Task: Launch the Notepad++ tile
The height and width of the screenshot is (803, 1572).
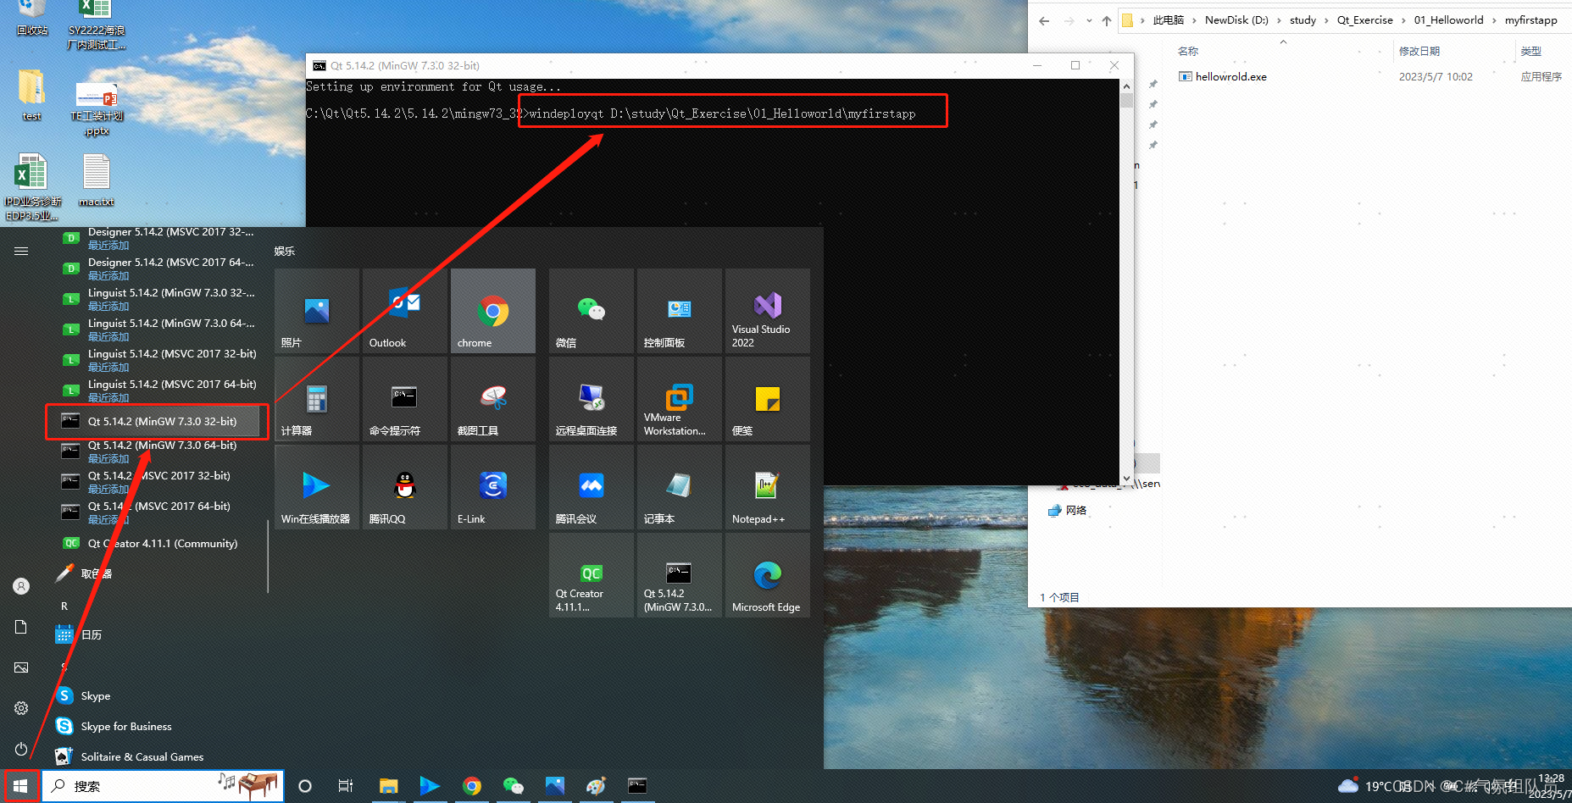Action: (768, 487)
